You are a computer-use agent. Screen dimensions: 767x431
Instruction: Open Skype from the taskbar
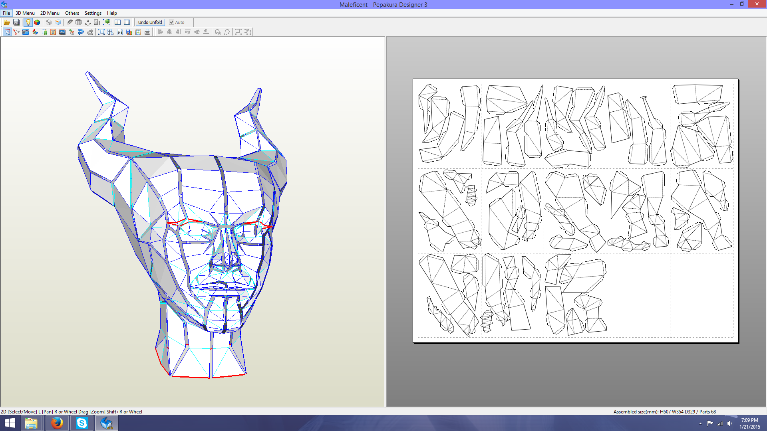coord(82,423)
